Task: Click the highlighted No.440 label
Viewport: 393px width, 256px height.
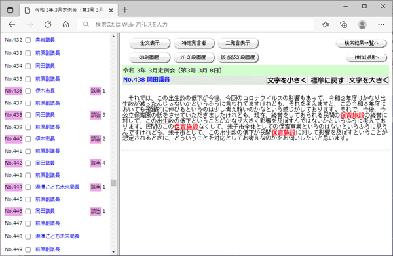Action: coord(14,138)
